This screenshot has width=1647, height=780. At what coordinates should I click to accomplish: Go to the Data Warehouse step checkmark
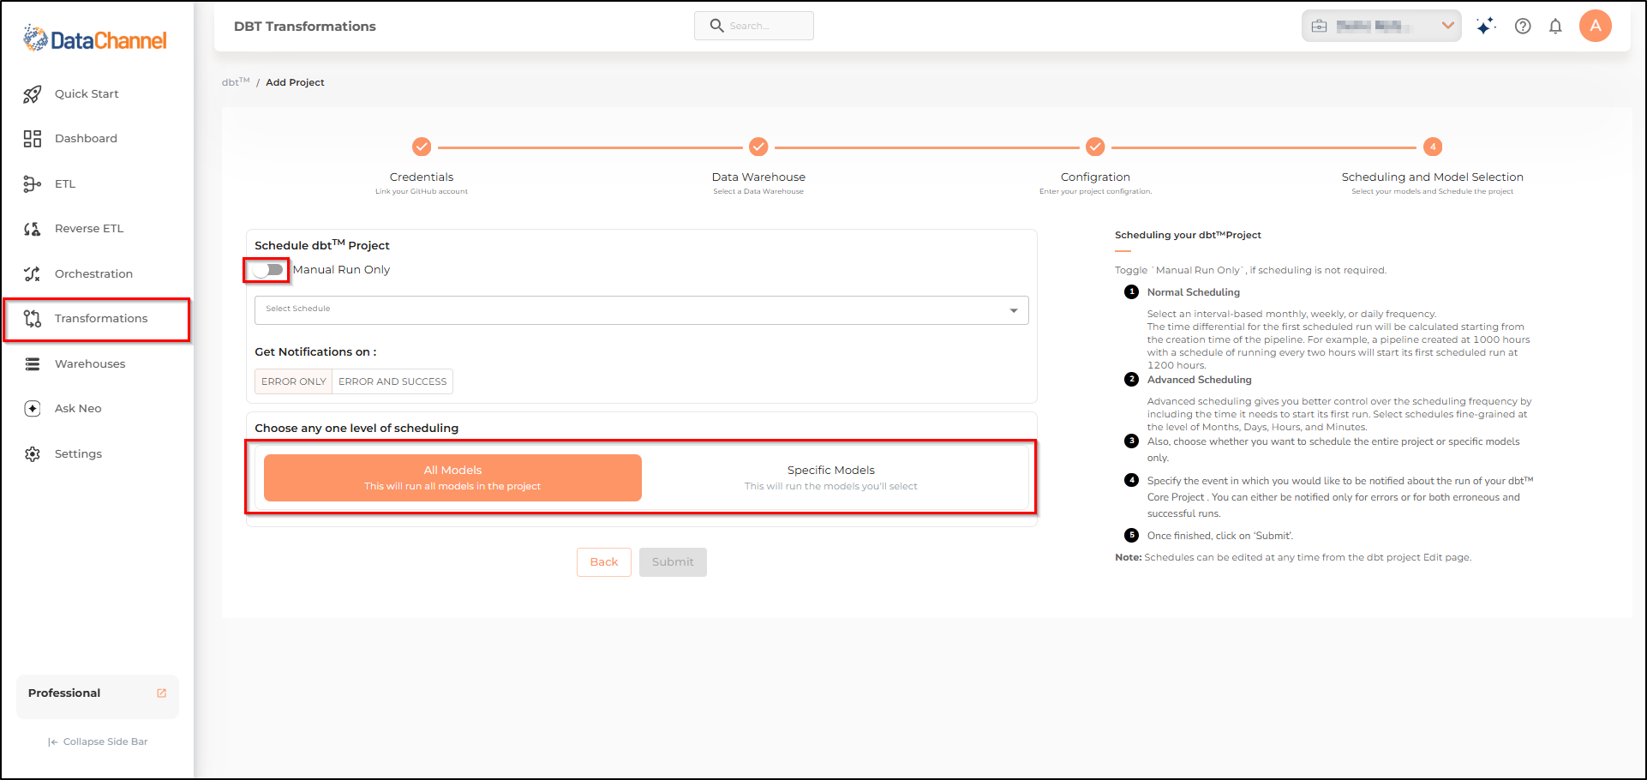[x=758, y=147]
